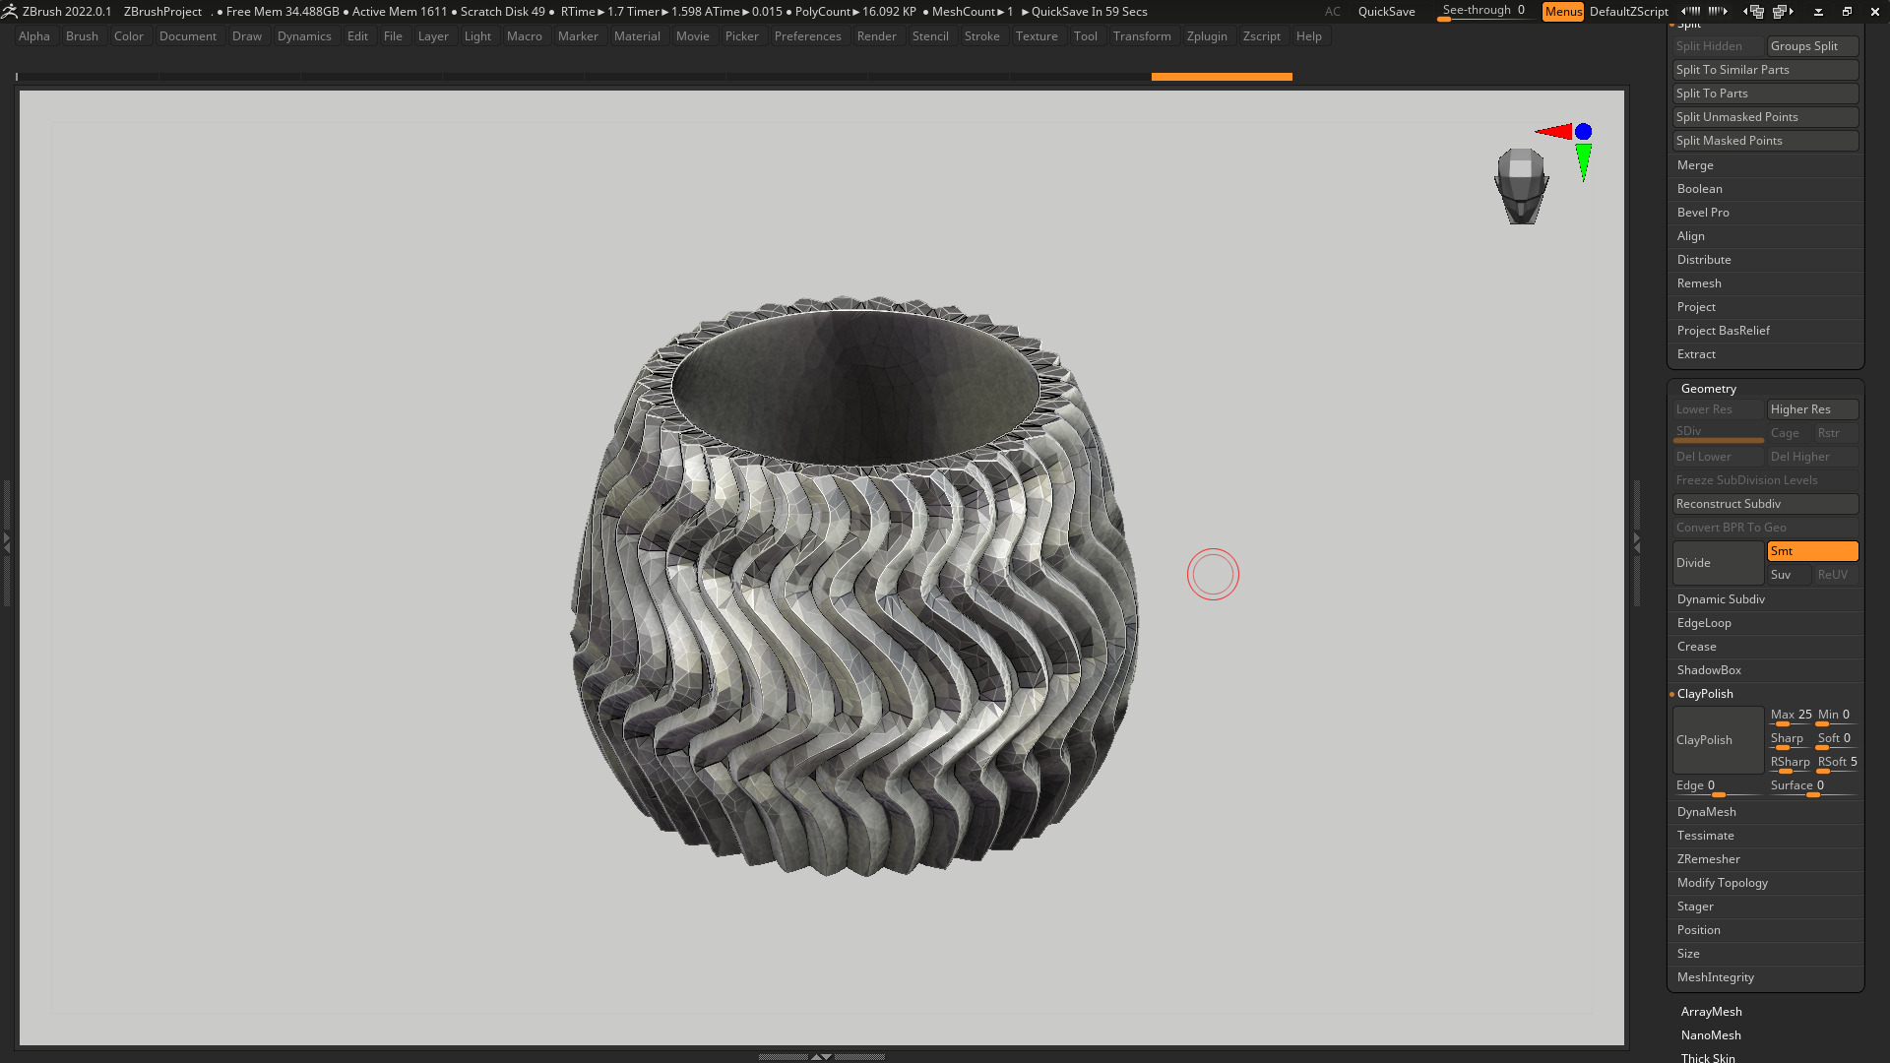This screenshot has height=1063, width=1890.
Task: Open the Alpha menu
Action: pyautogui.click(x=34, y=36)
